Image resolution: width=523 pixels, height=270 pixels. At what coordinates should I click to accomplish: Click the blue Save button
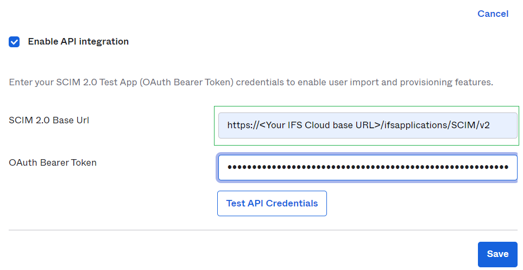click(x=497, y=254)
